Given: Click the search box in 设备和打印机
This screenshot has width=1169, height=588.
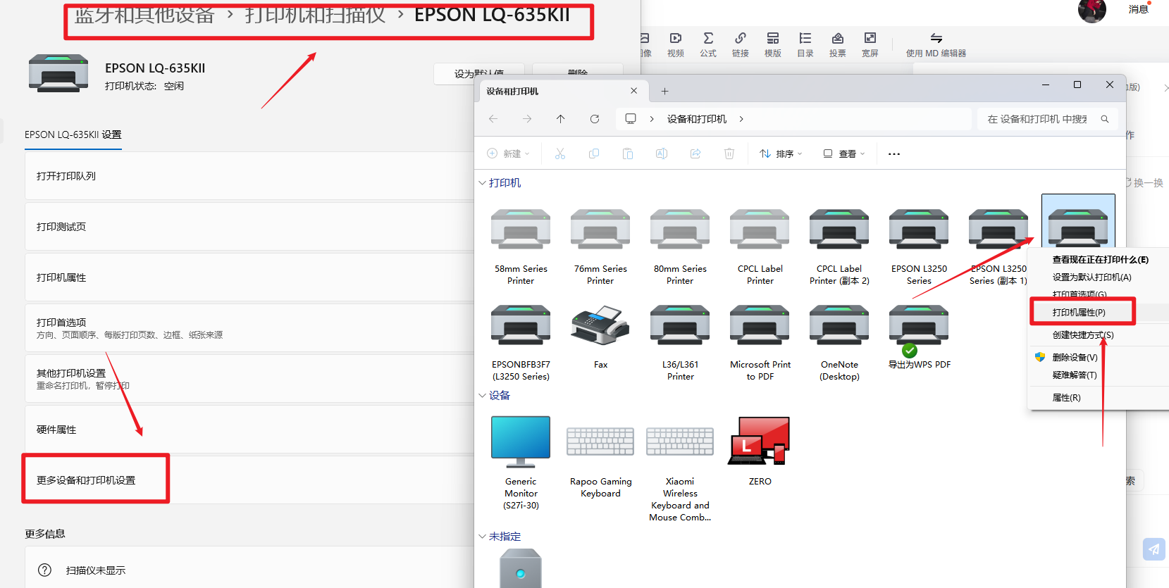Looking at the screenshot, I should coord(1047,119).
